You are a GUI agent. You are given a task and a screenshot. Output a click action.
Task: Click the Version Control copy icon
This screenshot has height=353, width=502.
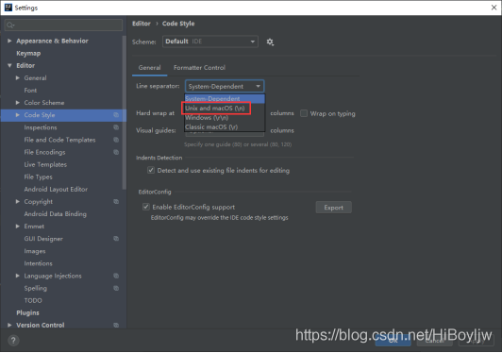pyautogui.click(x=116, y=325)
